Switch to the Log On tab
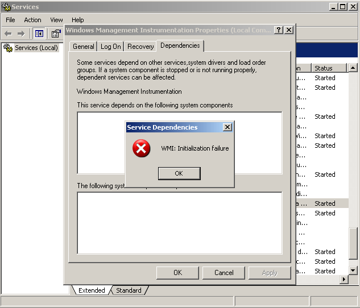Screen dimensions: 360x308 pyautogui.click(x=111, y=47)
